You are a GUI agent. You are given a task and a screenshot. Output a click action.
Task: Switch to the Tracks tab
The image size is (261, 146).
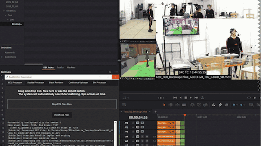point(60,68)
